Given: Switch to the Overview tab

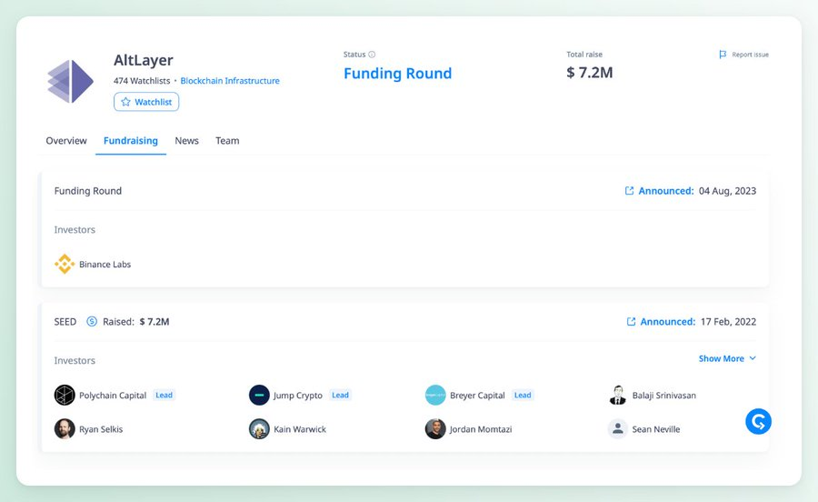Looking at the screenshot, I should (66, 141).
